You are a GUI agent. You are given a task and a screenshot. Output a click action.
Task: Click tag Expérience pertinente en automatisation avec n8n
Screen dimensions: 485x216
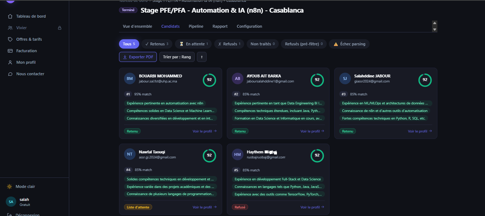pyautogui.click(x=165, y=103)
